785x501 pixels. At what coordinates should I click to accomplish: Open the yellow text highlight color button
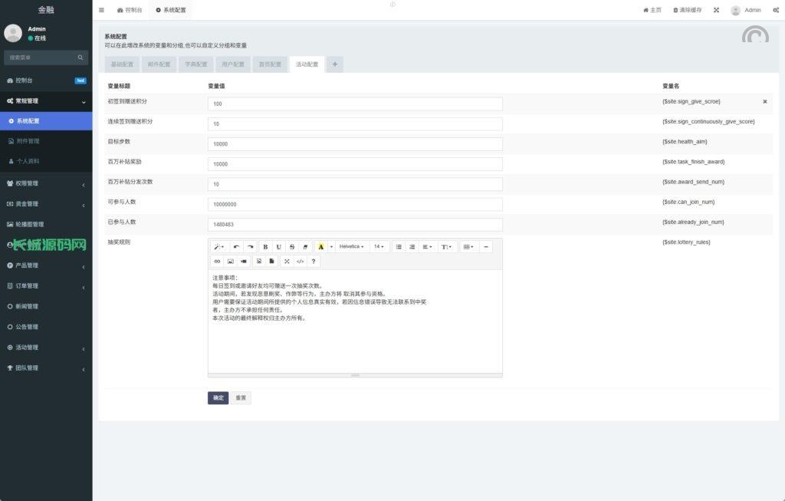click(320, 247)
